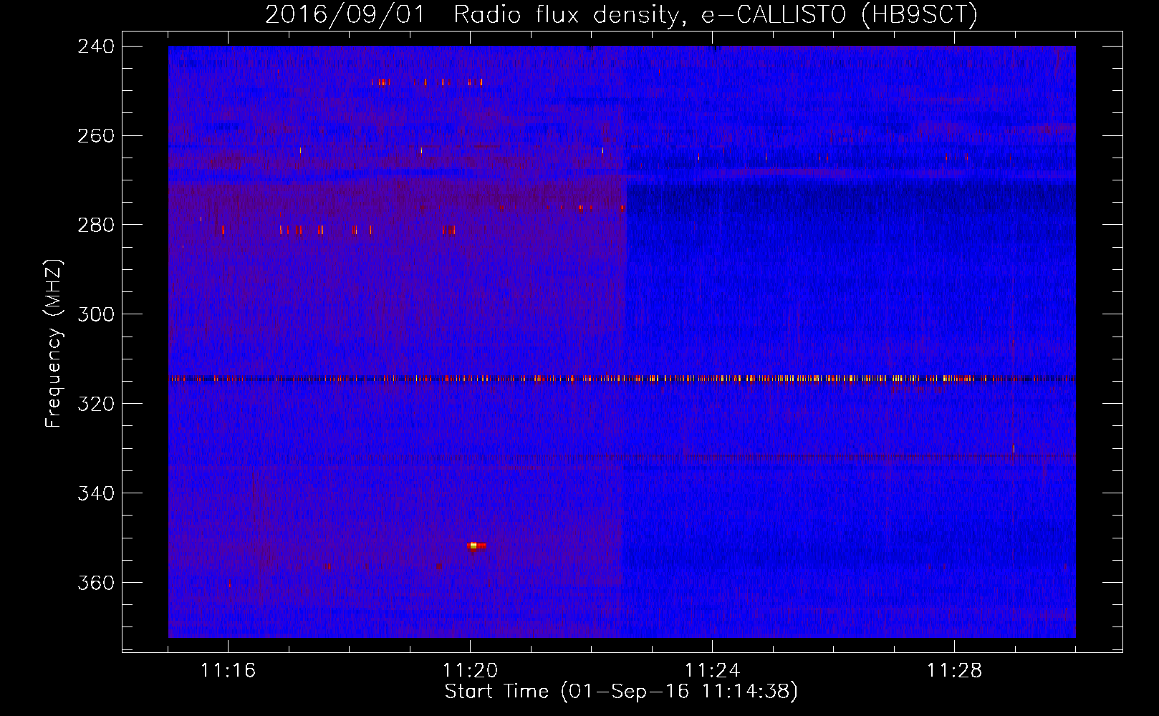
Task: Click the 11:16 time tick label
Action: 228,671
